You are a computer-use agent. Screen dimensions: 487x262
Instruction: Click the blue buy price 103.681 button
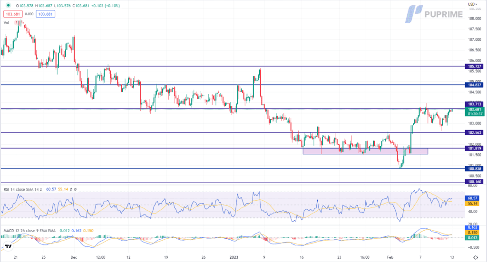pos(45,14)
